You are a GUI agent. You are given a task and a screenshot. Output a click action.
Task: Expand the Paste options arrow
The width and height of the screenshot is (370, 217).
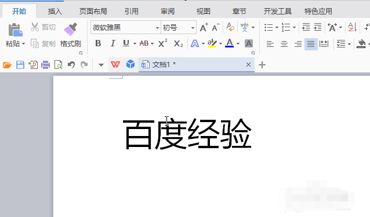23,44
